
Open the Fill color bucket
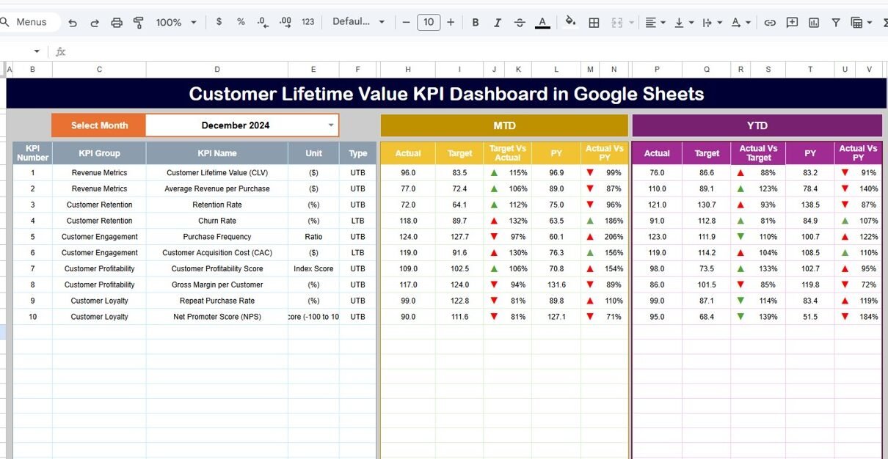pyautogui.click(x=570, y=22)
